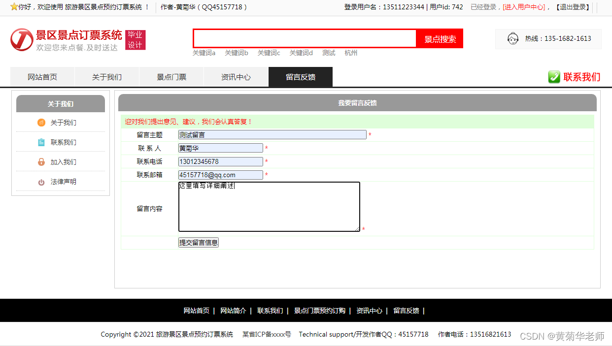Open 加入我们 in the left sidebar

[x=64, y=162]
